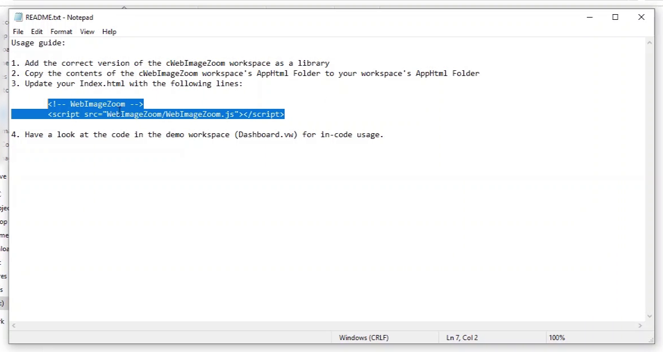
Task: Click the Ln 7, Col 2 status indicator
Action: [462, 338]
